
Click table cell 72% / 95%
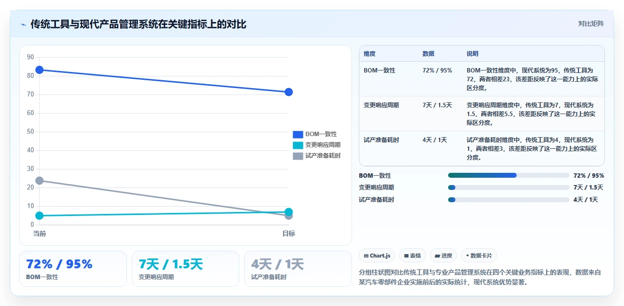(x=437, y=71)
